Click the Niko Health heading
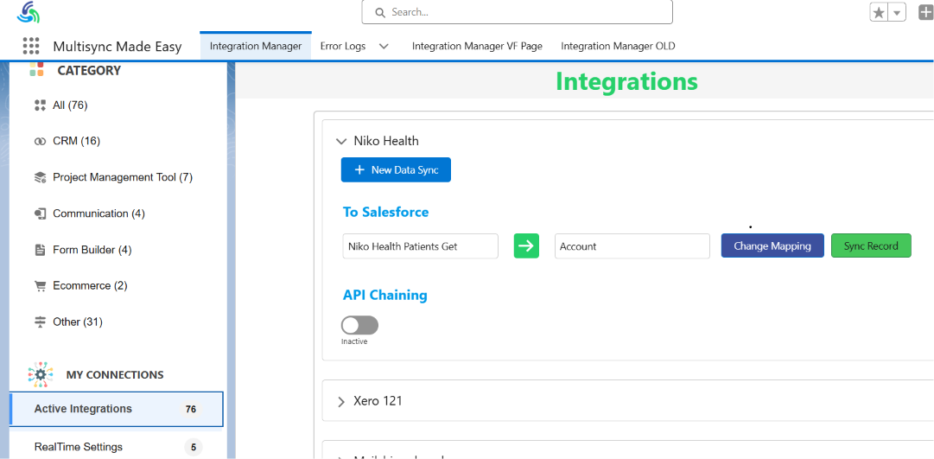The height and width of the screenshot is (459, 934). (386, 141)
